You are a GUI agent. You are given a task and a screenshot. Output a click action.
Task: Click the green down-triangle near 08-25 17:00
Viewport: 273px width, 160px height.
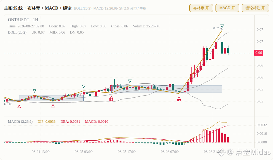coord(130,81)
